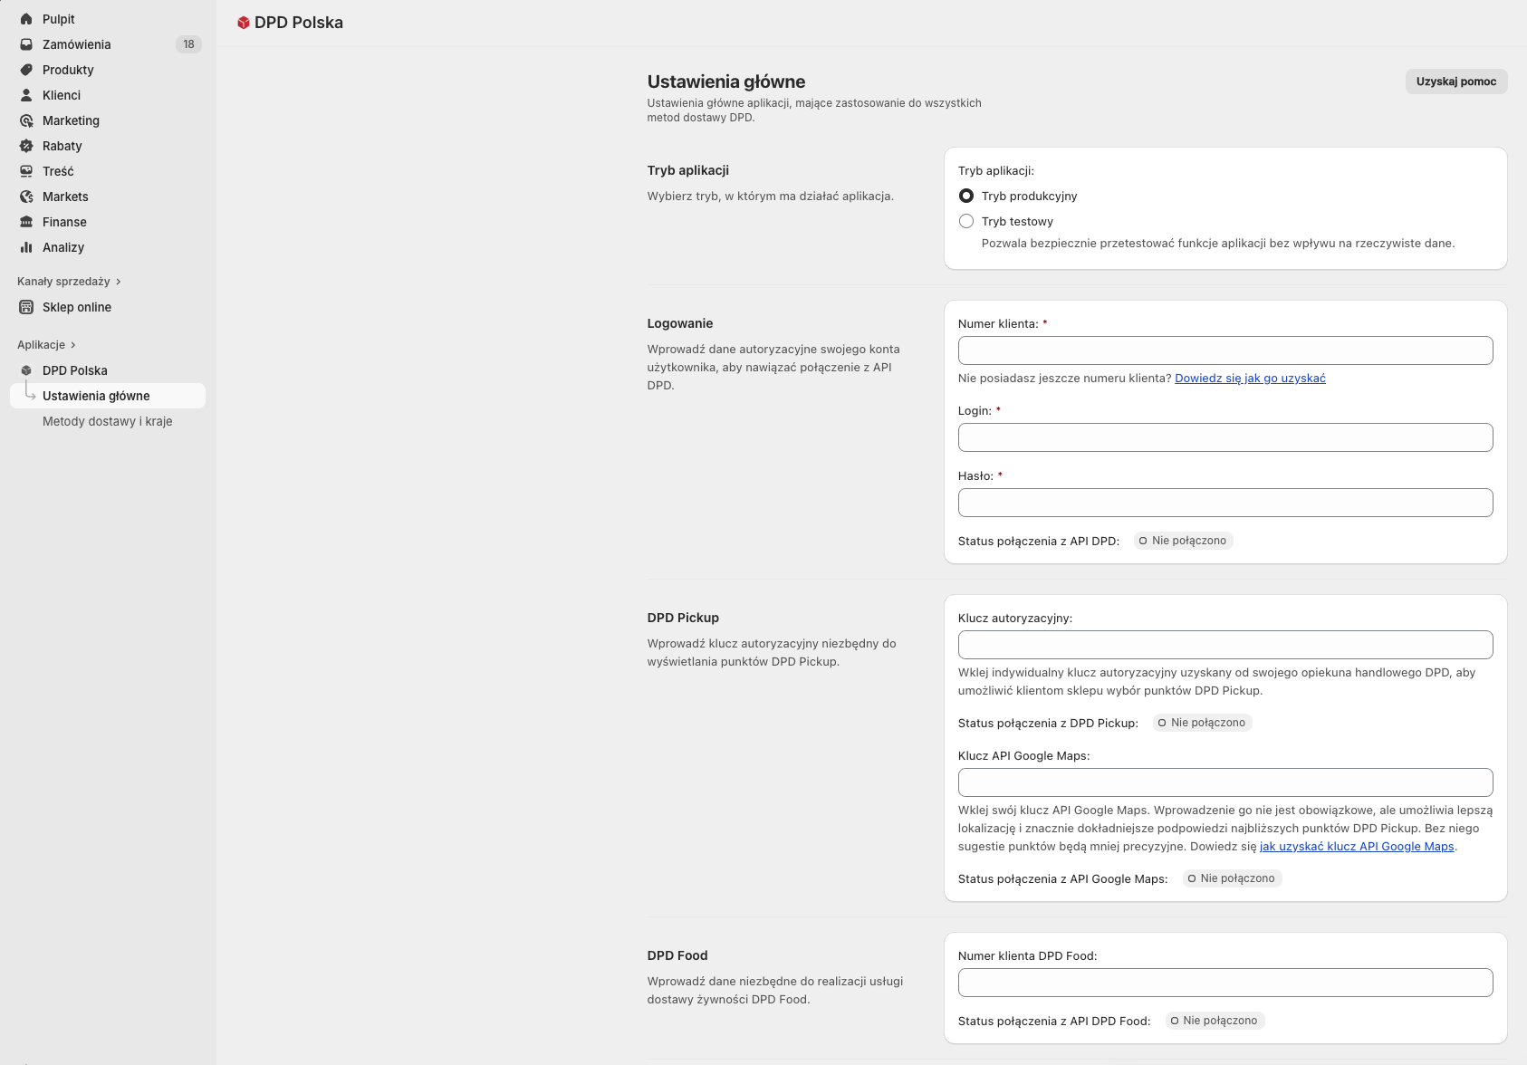The height and width of the screenshot is (1065, 1527).
Task: Open Marketing in the sidebar
Action: click(x=108, y=120)
